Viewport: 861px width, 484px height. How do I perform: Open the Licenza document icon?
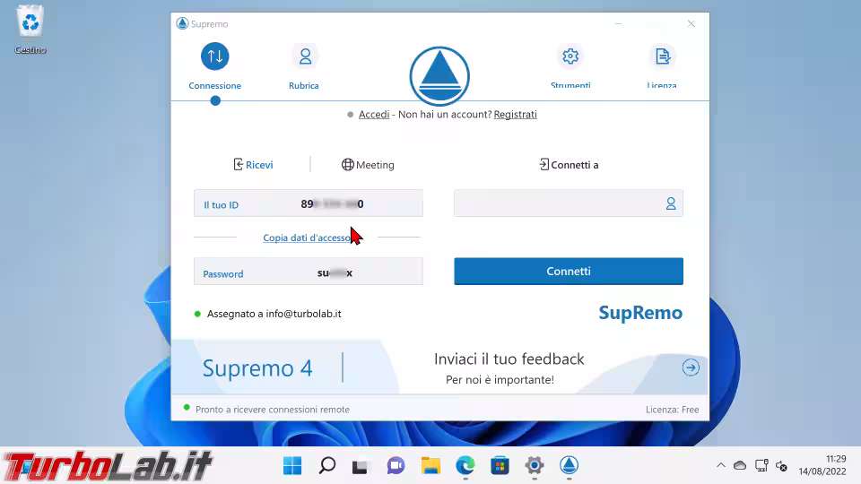[662, 56]
